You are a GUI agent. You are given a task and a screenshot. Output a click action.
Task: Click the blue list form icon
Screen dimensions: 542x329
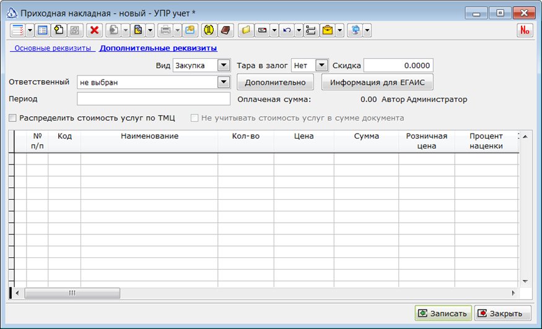[x=43, y=30]
